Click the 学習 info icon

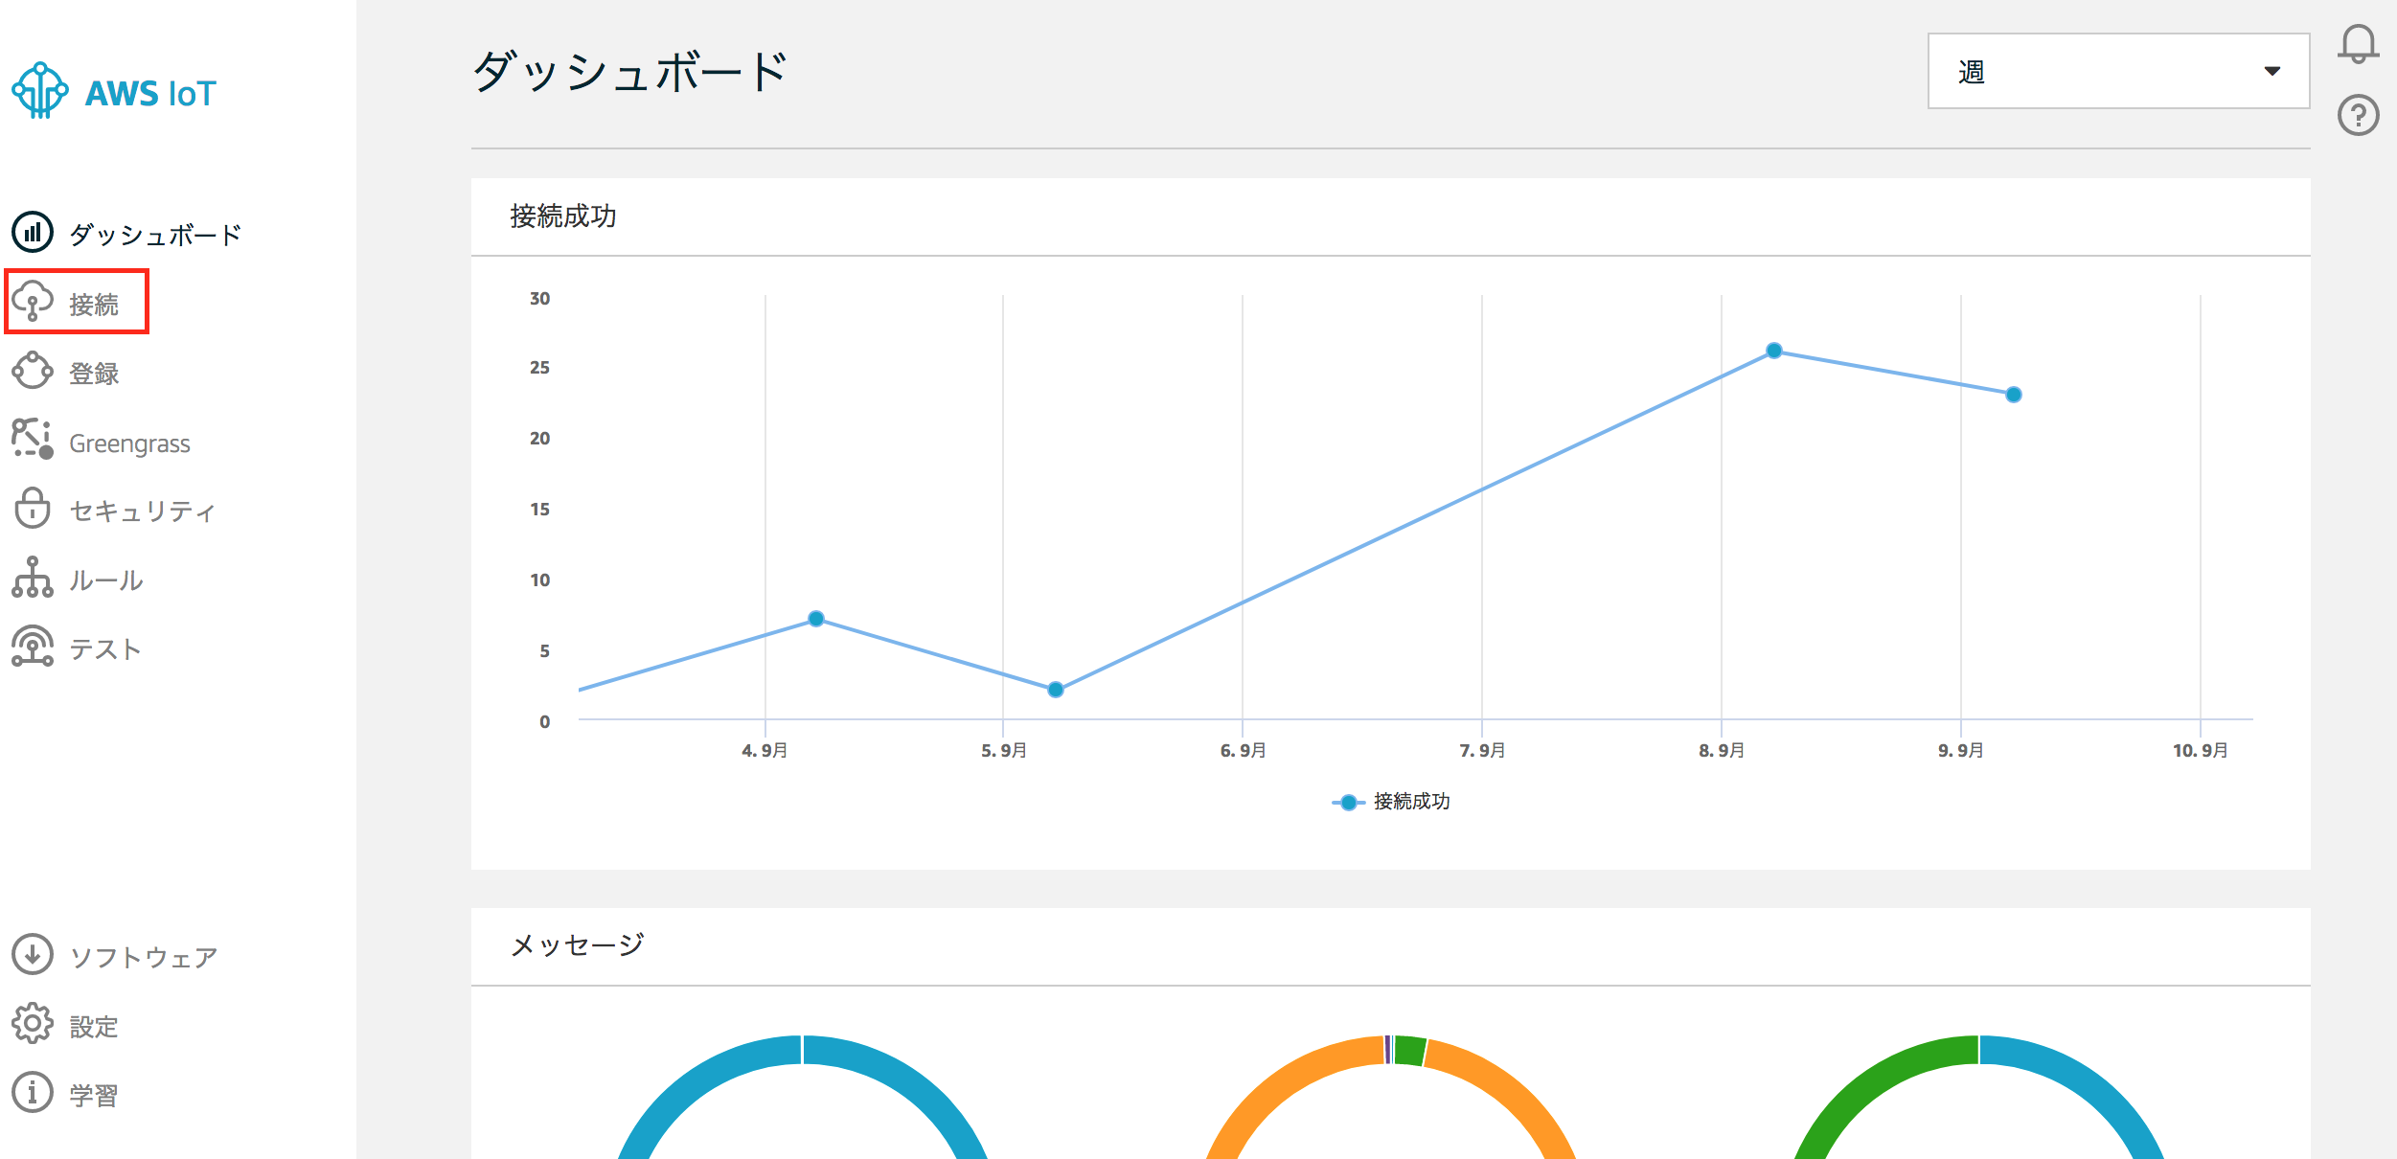33,1092
